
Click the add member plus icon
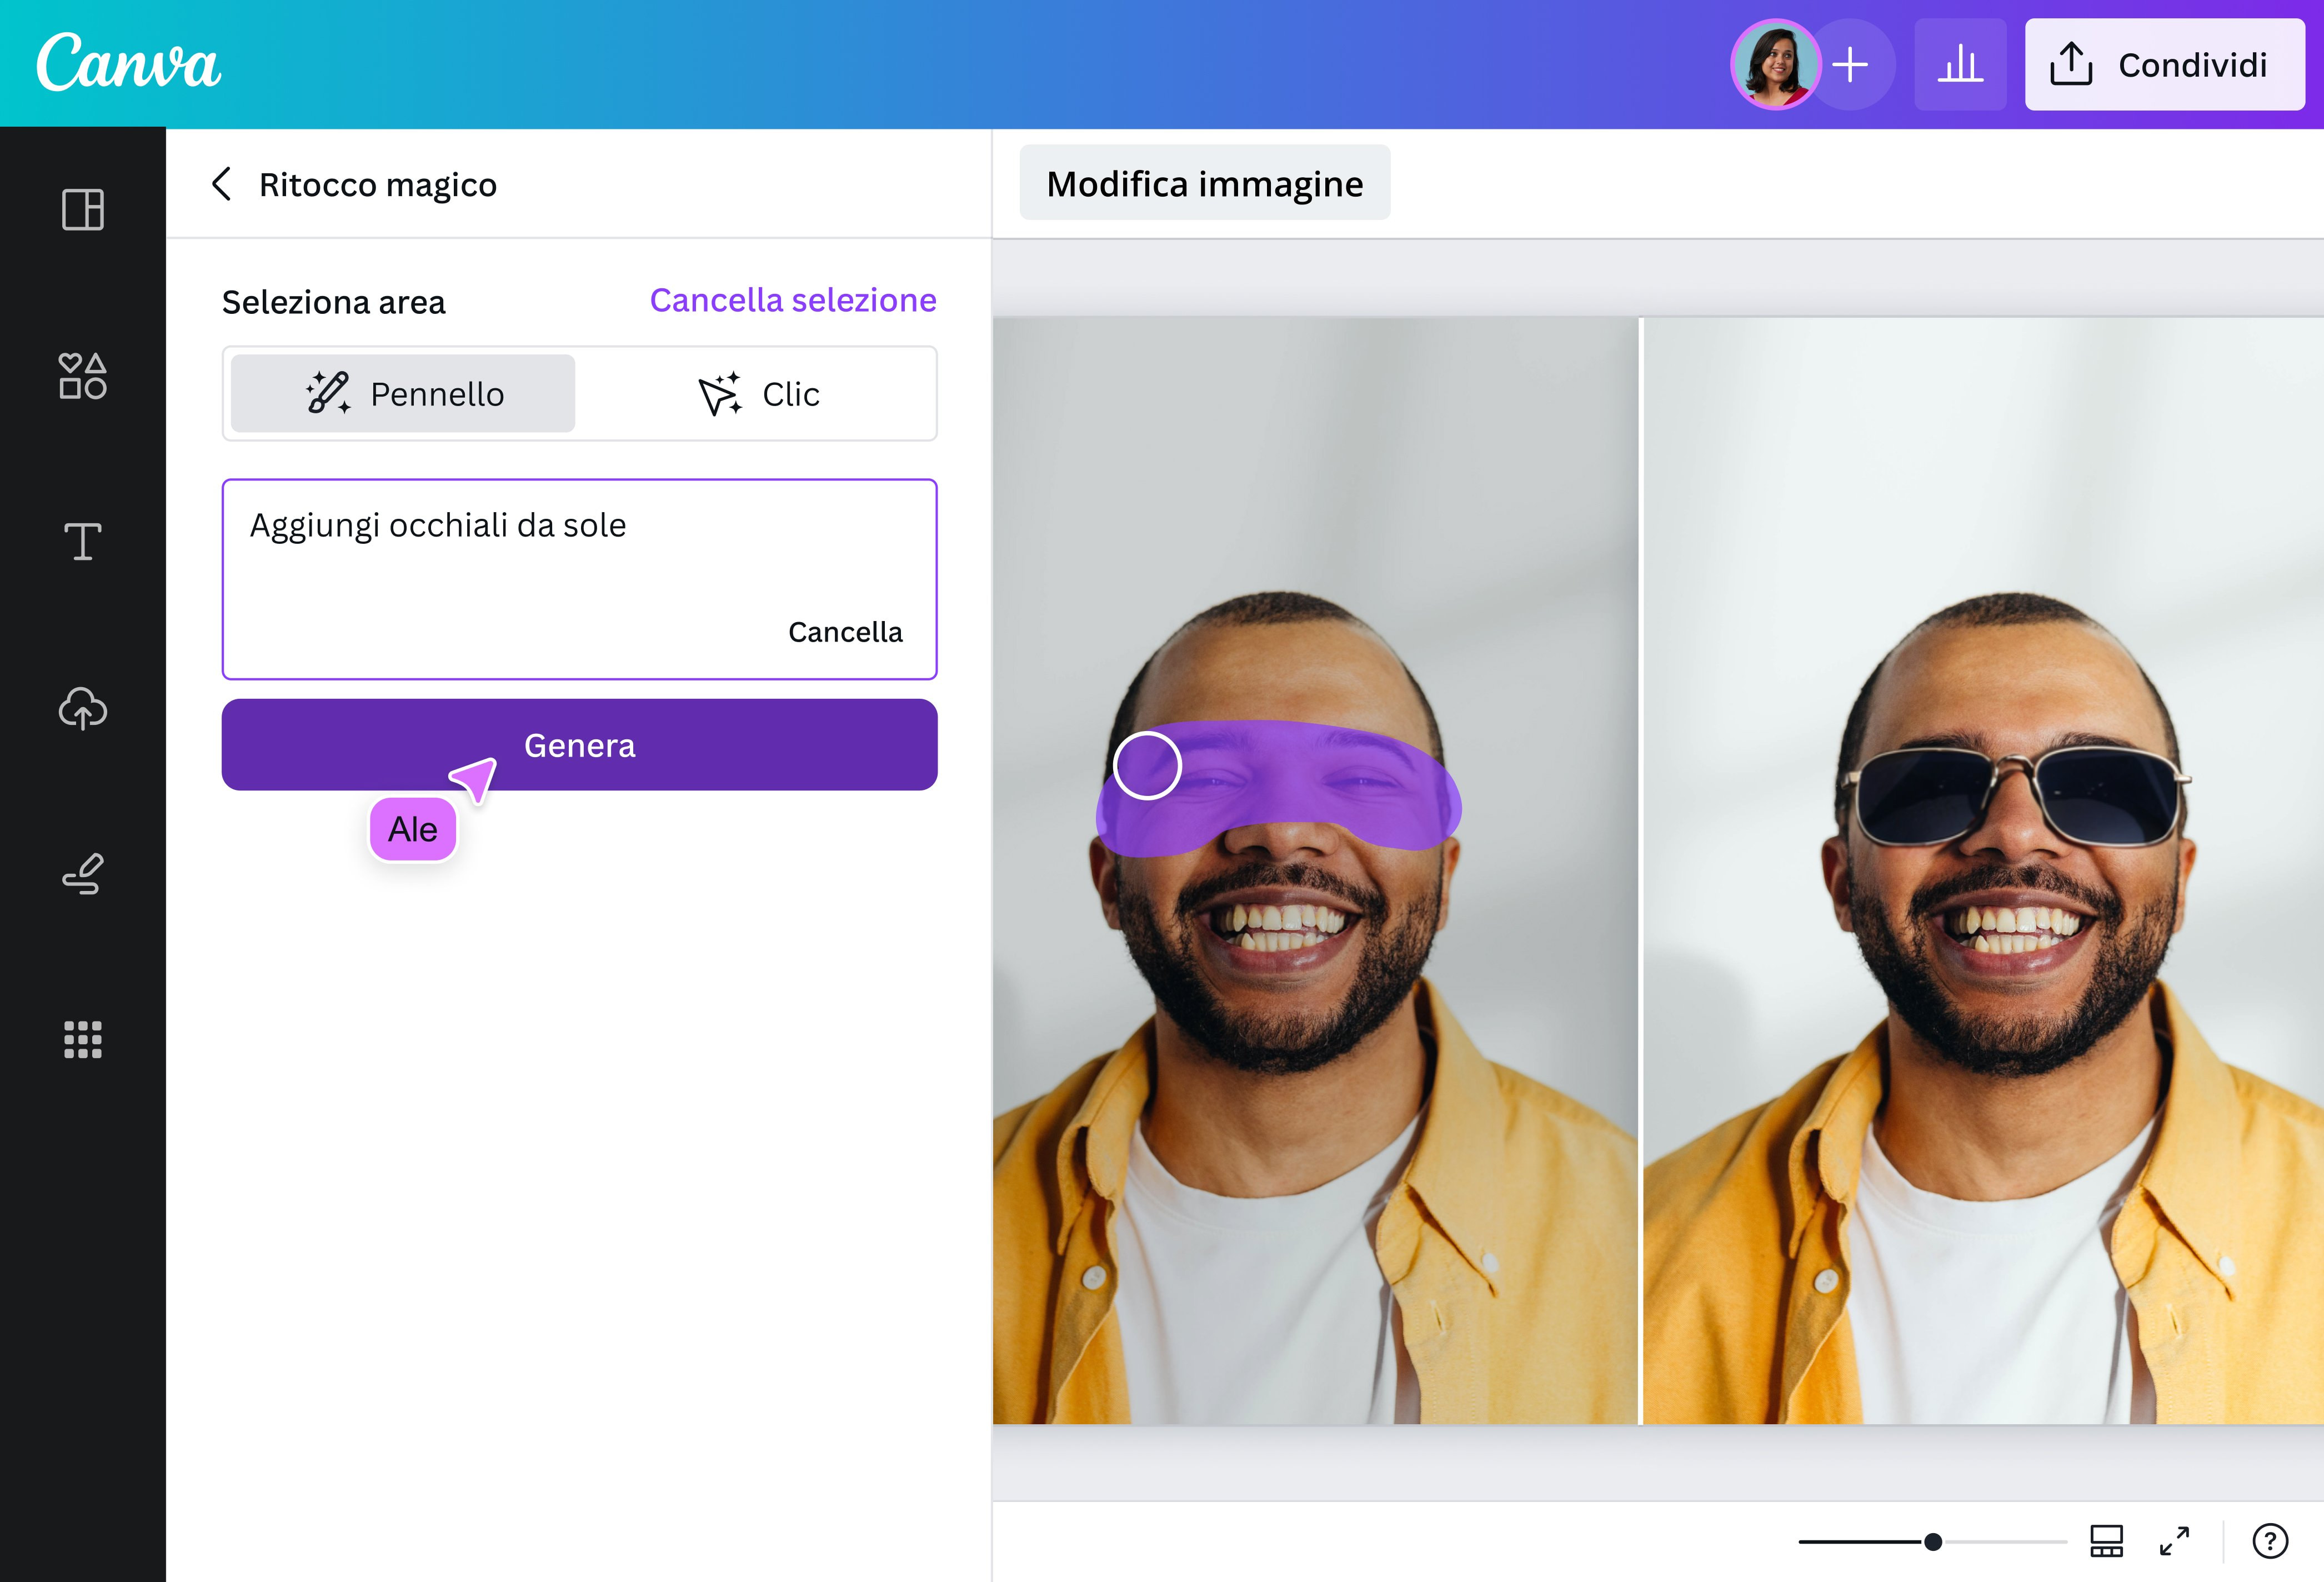point(1853,64)
